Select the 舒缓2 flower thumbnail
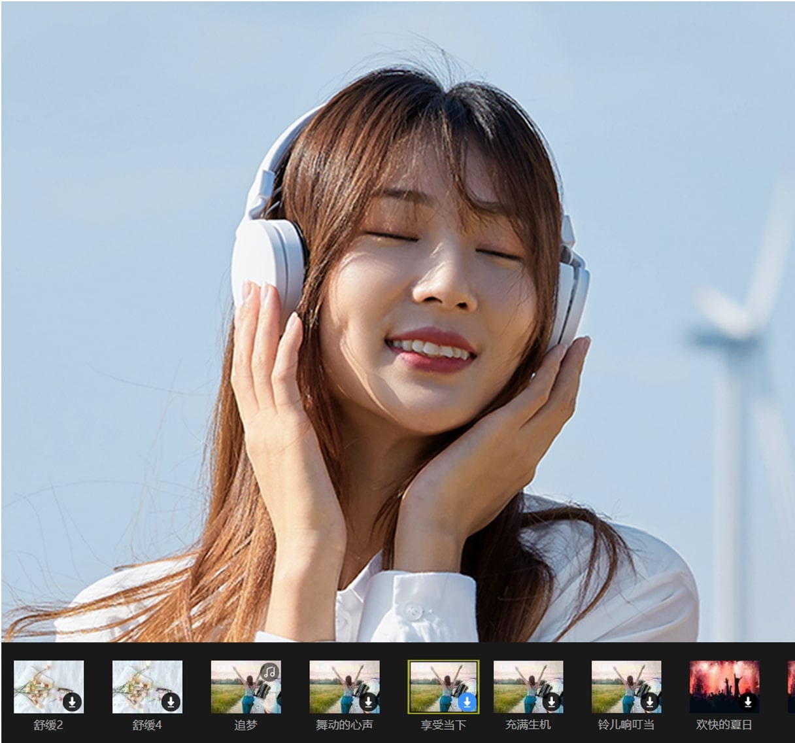The height and width of the screenshot is (743, 795). 43,684
